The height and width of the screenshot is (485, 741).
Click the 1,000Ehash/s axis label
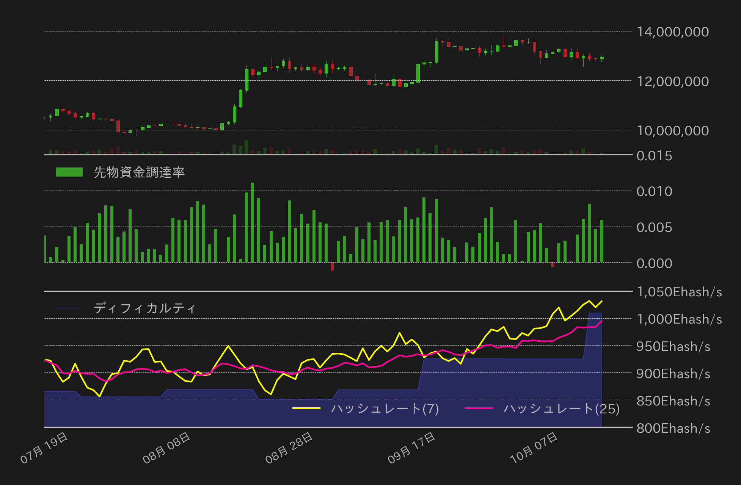pyautogui.click(x=679, y=319)
